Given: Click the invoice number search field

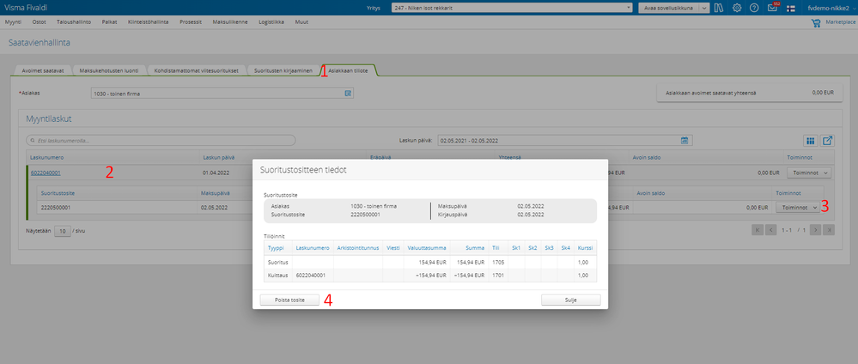Looking at the screenshot, I should pos(161,141).
